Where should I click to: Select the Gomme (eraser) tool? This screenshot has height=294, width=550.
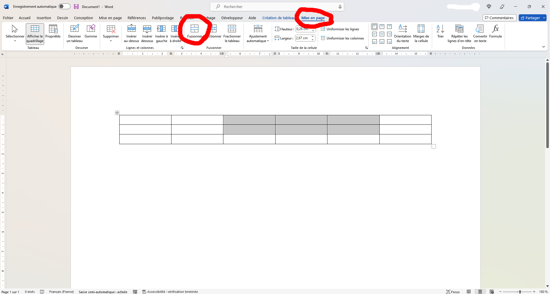tap(91, 32)
